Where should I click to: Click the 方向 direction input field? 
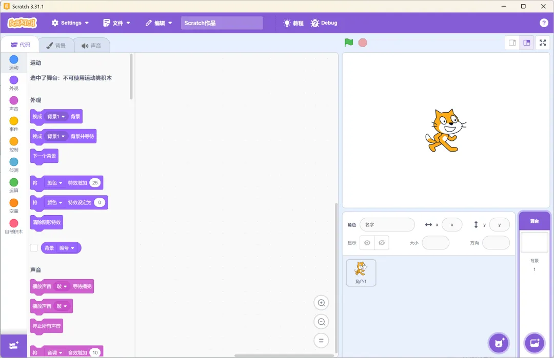[496, 243]
